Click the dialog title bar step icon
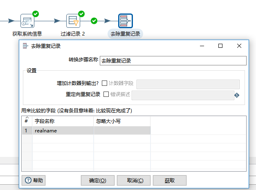 [x=25, y=46]
